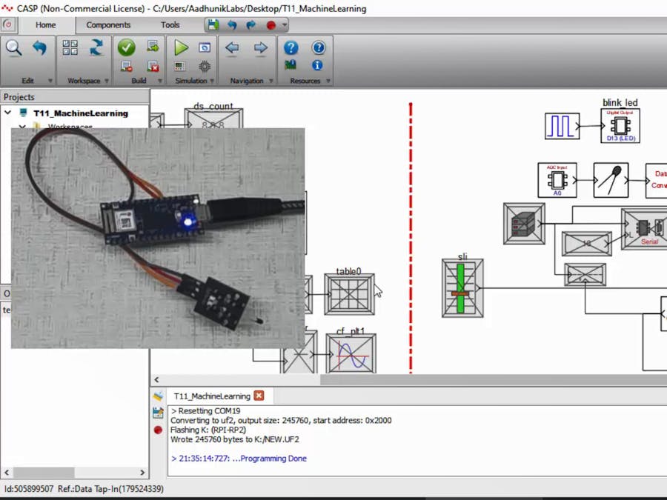Image resolution: width=667 pixels, height=500 pixels.
Task: Select the sli slider block on canvas
Action: coord(462,288)
